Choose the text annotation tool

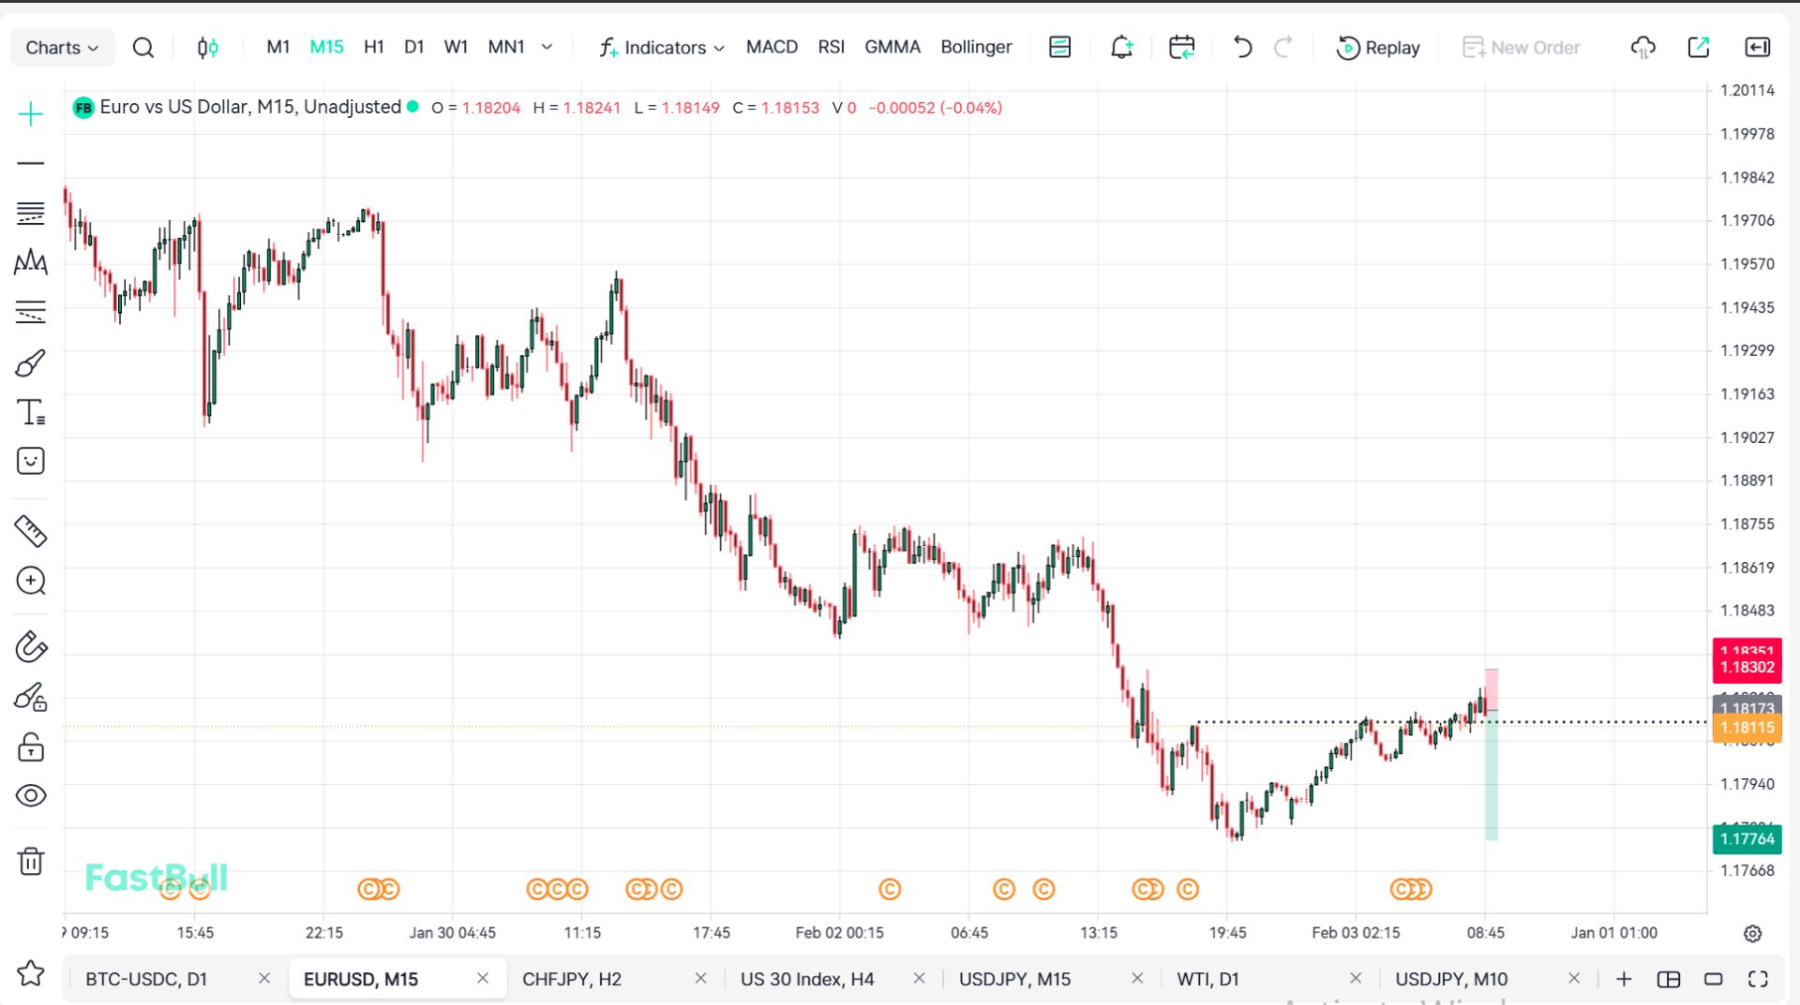(30, 412)
